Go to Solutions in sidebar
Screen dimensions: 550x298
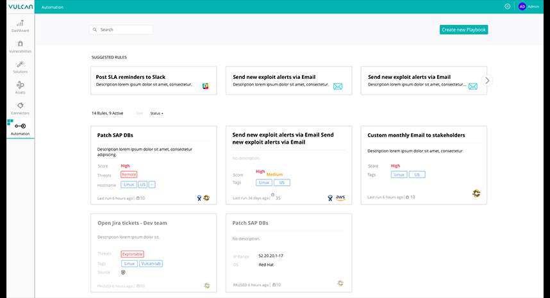pyautogui.click(x=20, y=67)
